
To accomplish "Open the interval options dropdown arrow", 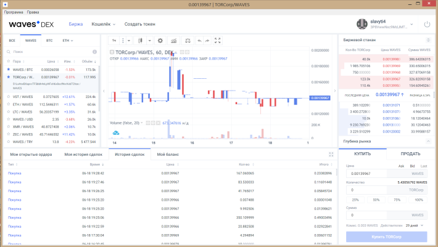I will click(129, 41).
